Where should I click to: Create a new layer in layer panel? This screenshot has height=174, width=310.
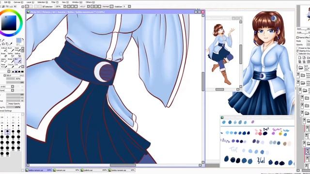(300, 58)
